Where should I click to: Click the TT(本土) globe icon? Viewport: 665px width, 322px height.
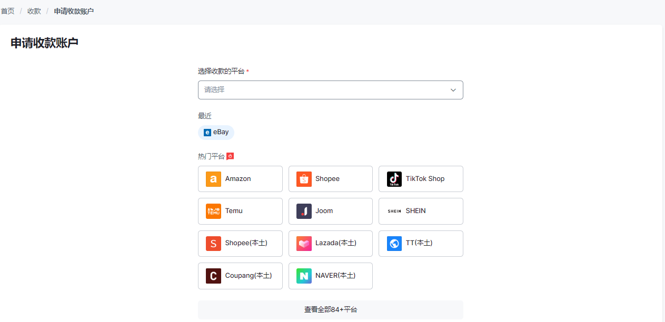point(394,244)
